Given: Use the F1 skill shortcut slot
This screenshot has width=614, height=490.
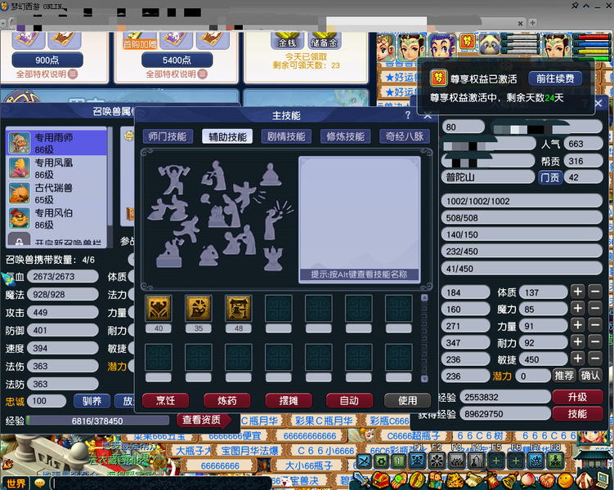Looking at the screenshot, I should tap(417, 461).
